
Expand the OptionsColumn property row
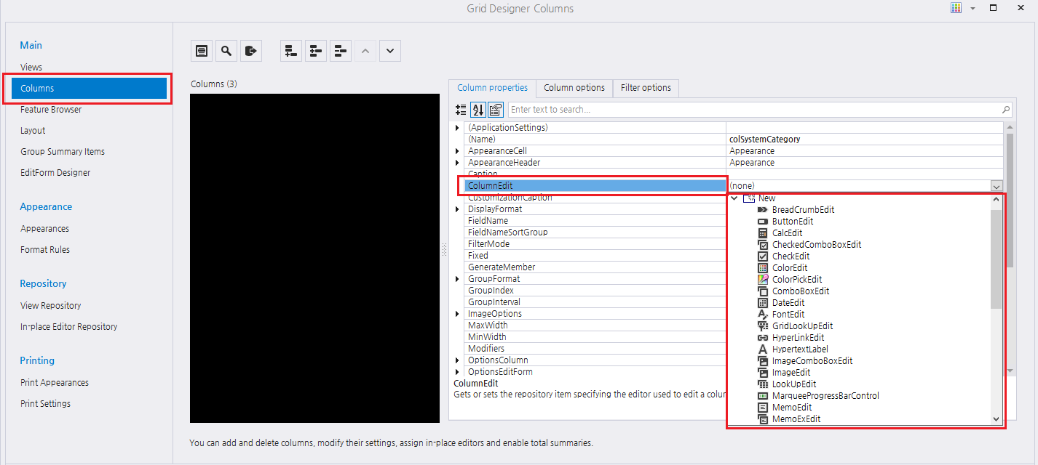457,360
